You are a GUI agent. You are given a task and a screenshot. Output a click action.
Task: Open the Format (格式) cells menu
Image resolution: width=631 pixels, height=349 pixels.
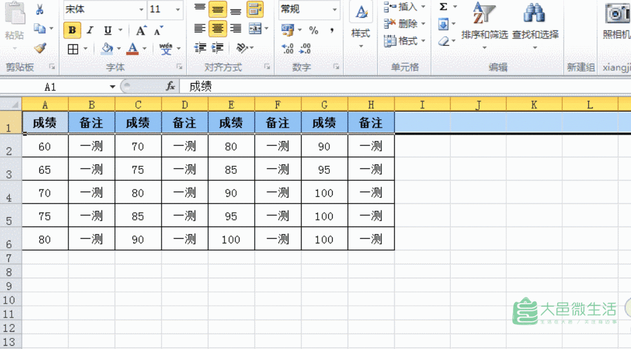(404, 40)
